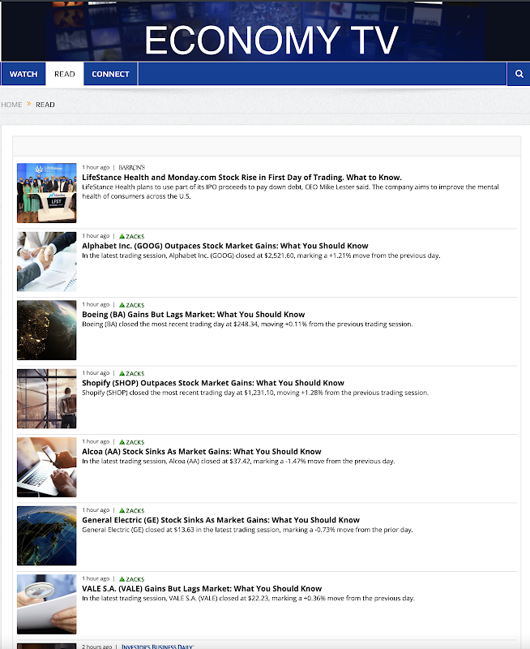The height and width of the screenshot is (649, 530).
Task: Select the READ tab
Action: tap(65, 74)
